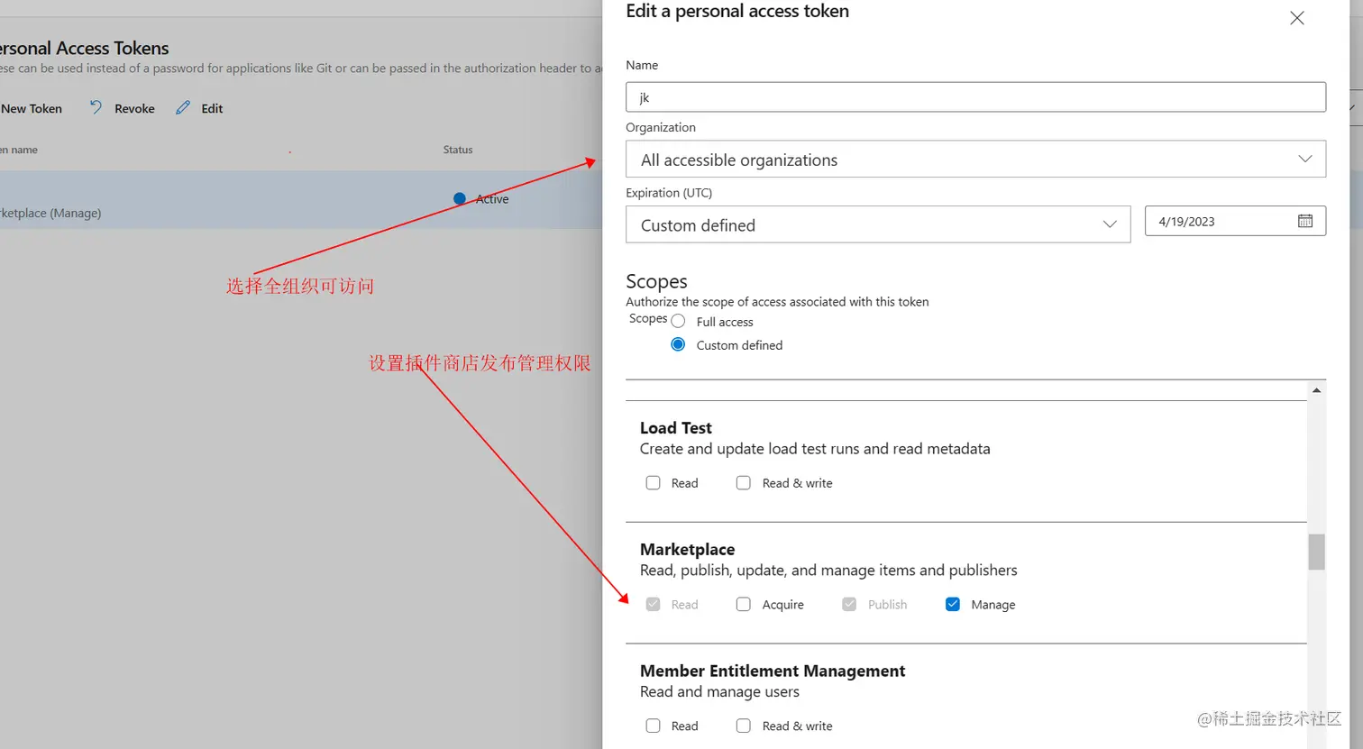Image resolution: width=1363 pixels, height=749 pixels.
Task: Click the scopes list scrollbar thumb
Action: 1316,552
